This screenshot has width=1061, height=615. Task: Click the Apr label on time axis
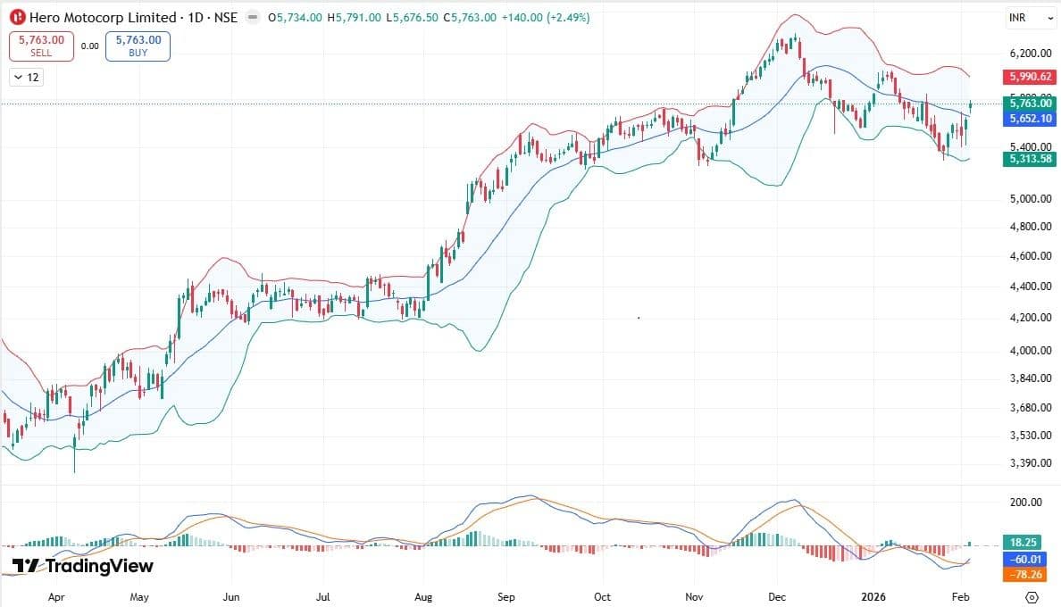(x=56, y=597)
